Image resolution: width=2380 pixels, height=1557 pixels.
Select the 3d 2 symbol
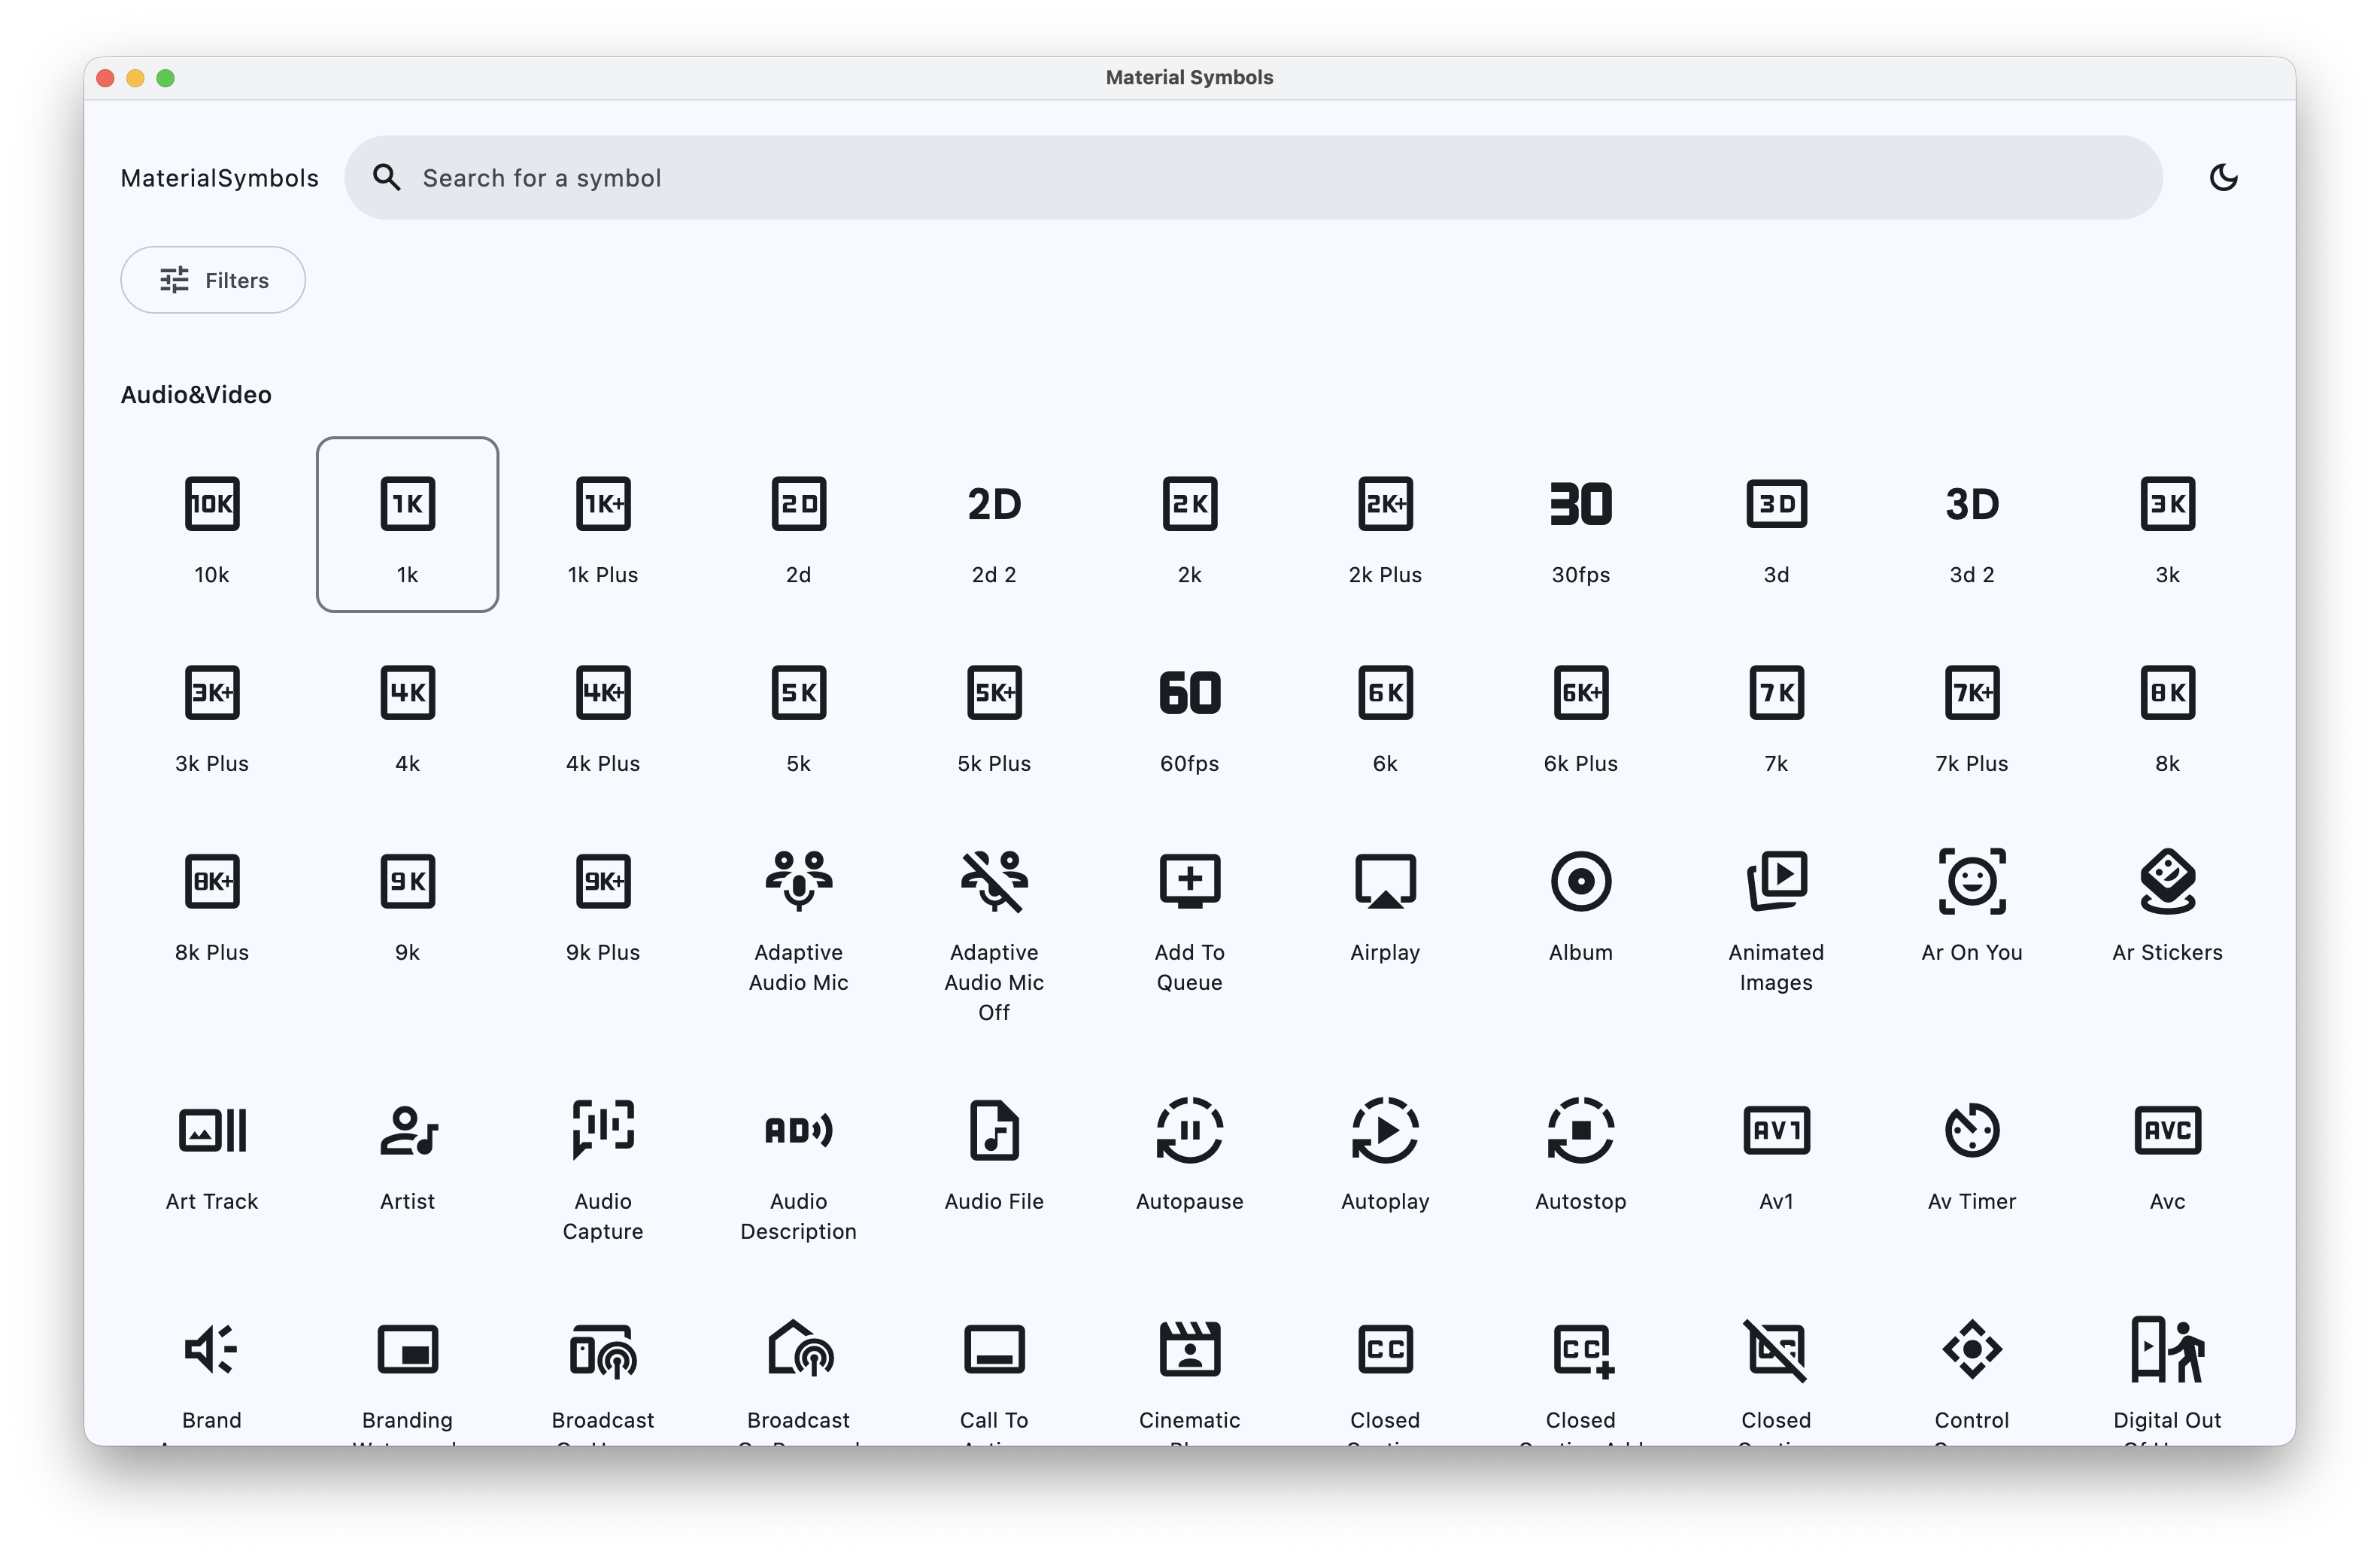click(x=1971, y=503)
